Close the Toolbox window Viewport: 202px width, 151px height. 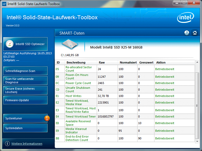tap(194, 3)
